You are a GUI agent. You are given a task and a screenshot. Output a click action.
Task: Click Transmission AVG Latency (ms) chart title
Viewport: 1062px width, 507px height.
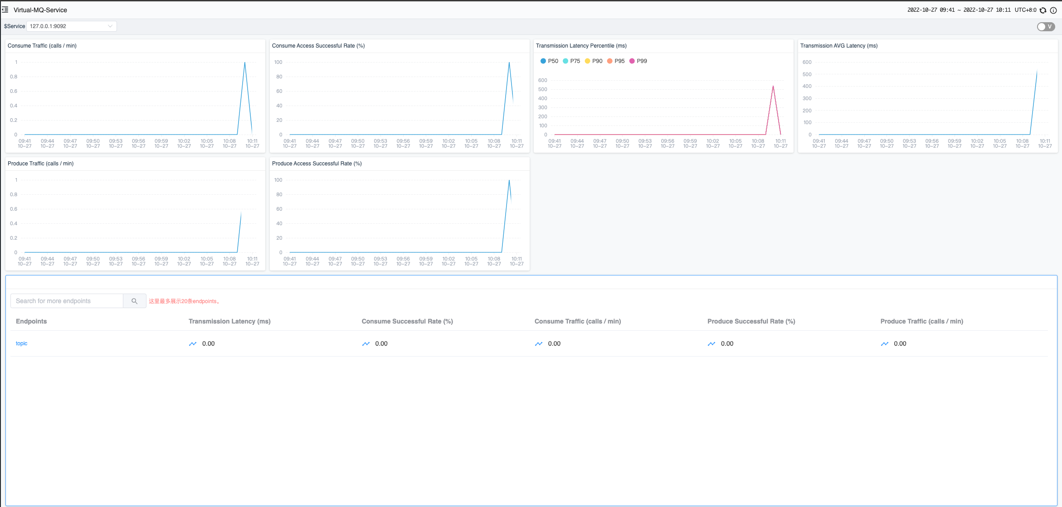839,46
